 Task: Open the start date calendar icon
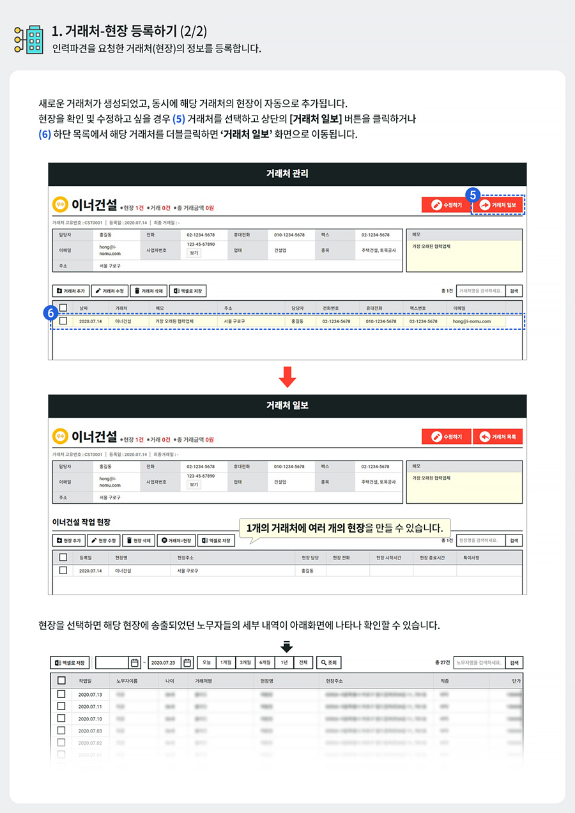tap(135, 662)
